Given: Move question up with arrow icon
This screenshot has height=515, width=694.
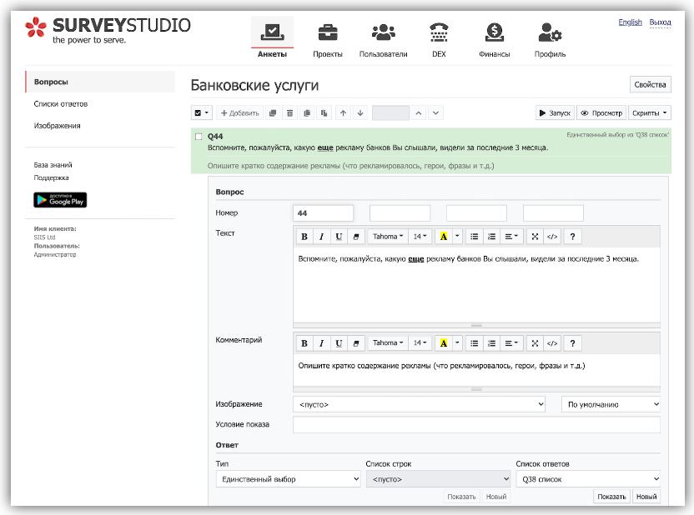Looking at the screenshot, I should (x=343, y=113).
